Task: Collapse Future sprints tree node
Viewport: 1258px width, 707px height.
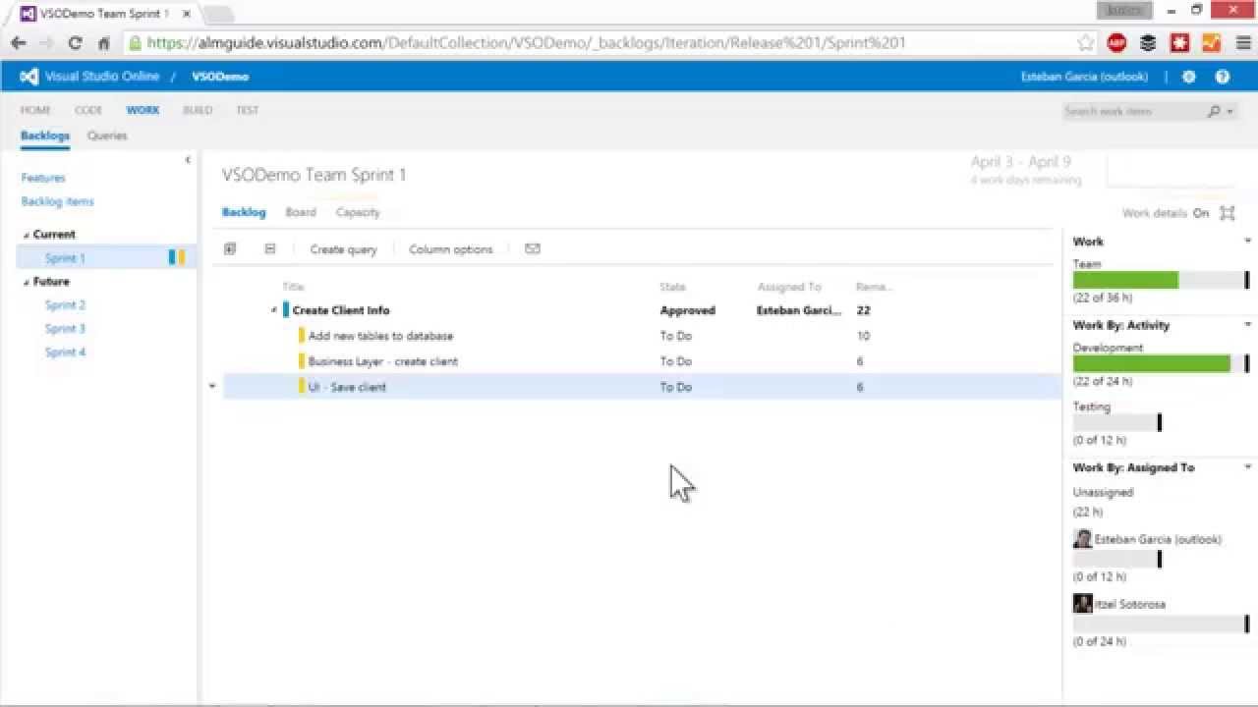Action: click(27, 283)
